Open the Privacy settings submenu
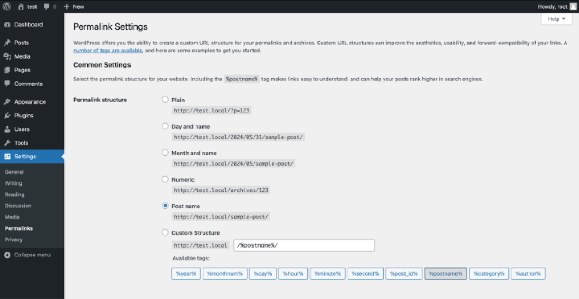The image size is (579, 299). 13,239
